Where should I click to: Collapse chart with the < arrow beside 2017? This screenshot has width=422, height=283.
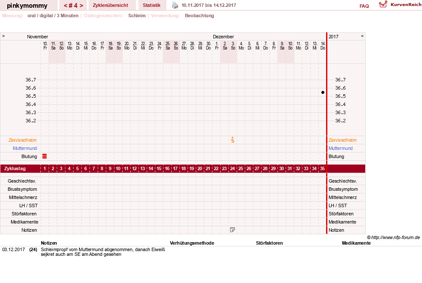362,36
